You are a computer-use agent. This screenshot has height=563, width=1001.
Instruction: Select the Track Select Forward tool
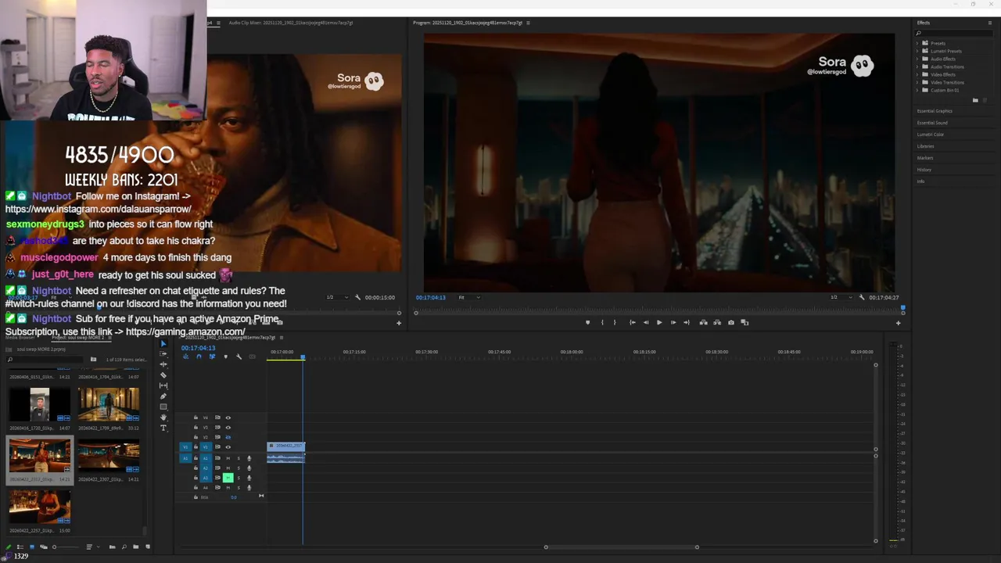click(163, 354)
